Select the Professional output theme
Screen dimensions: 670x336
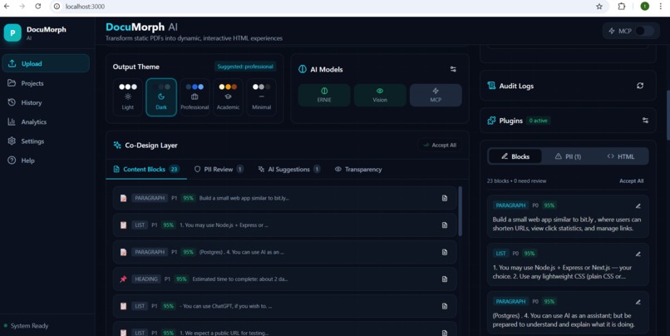[195, 97]
